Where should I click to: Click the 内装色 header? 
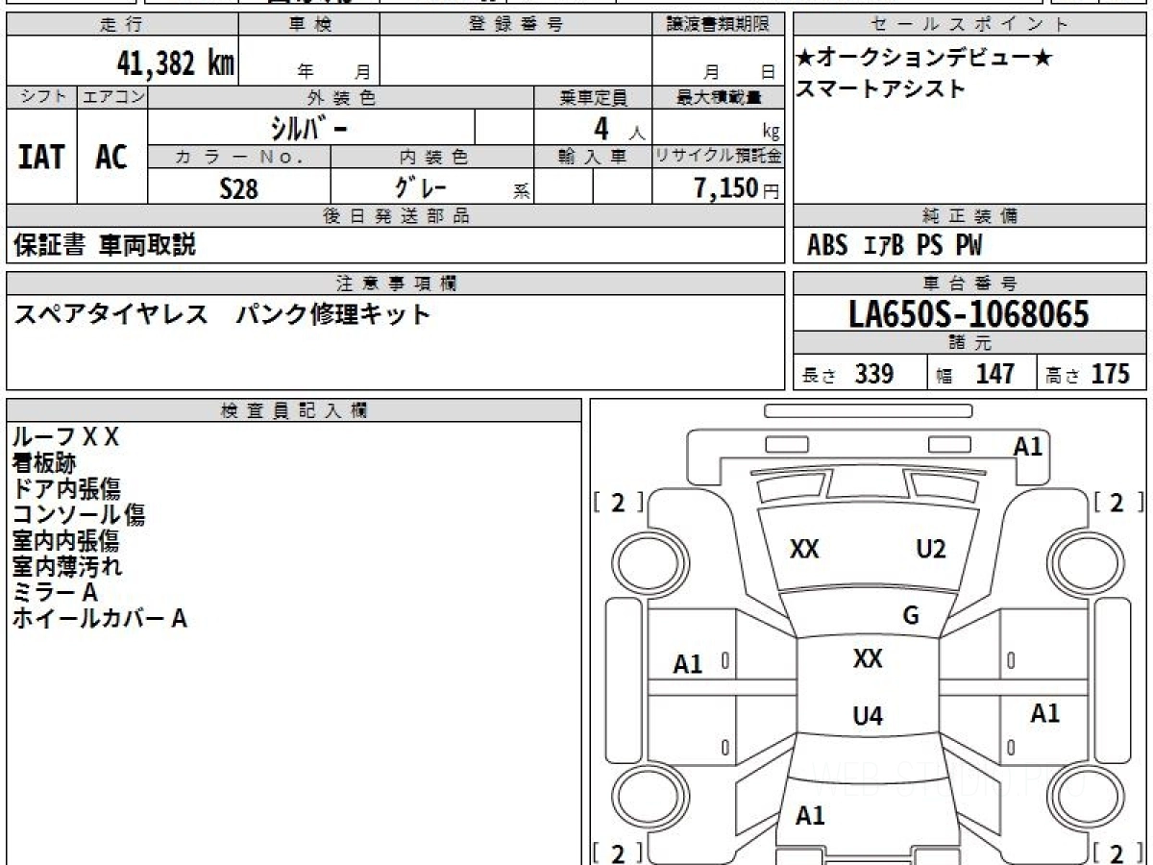[x=432, y=157]
